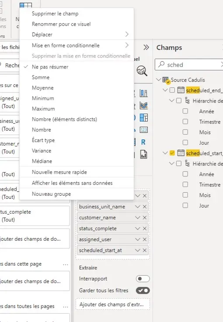Open more options for page filters
Screen dimensions: 223x322
click(x=66, y=264)
